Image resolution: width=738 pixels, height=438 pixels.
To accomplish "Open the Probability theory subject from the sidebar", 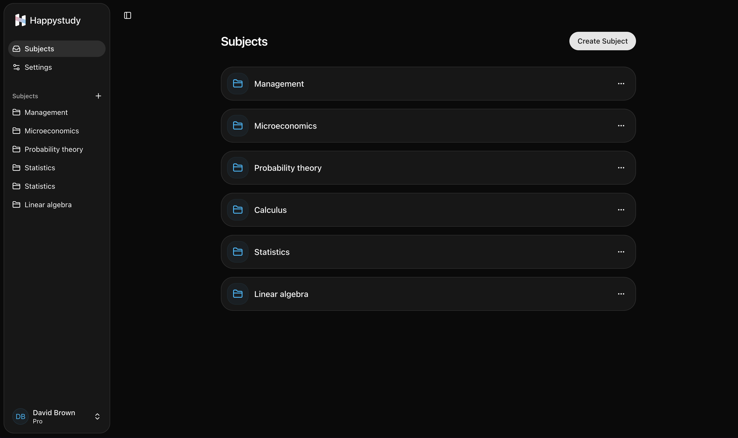I will [54, 149].
